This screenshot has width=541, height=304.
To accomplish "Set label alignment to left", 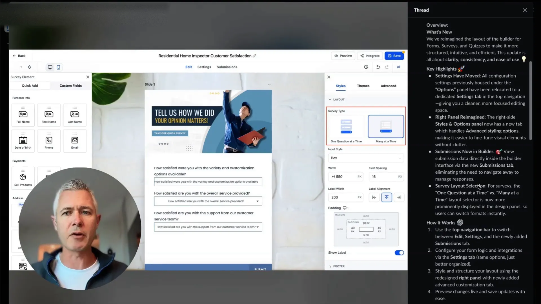I will pos(374,197).
